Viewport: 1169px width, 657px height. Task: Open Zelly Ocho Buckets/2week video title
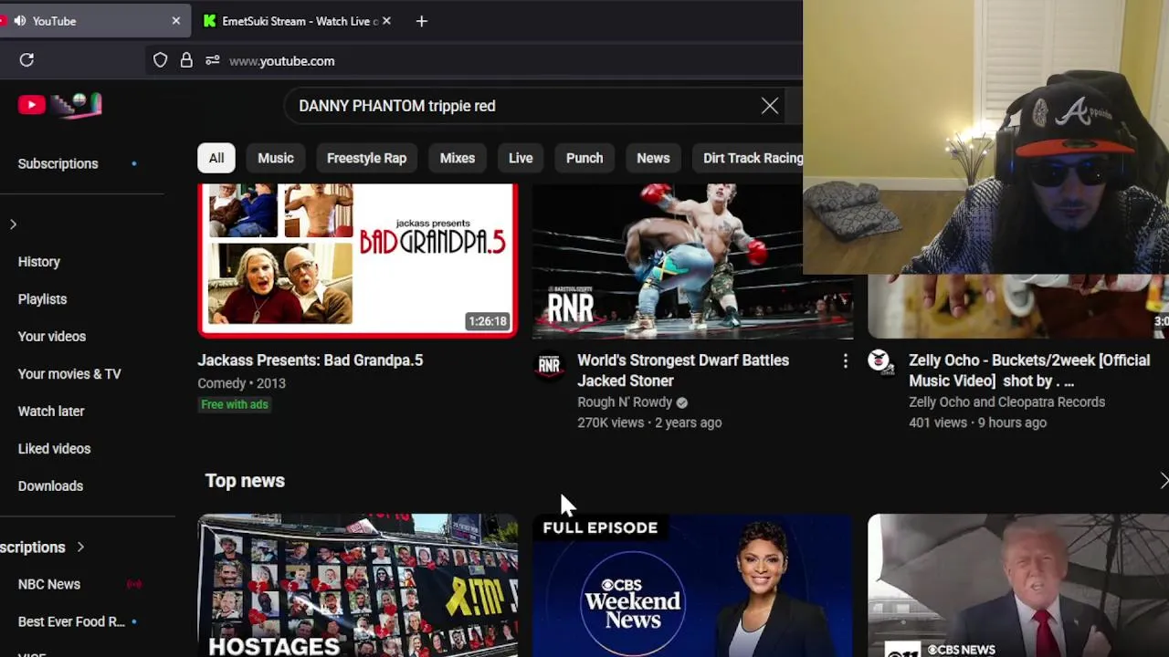pos(1029,370)
